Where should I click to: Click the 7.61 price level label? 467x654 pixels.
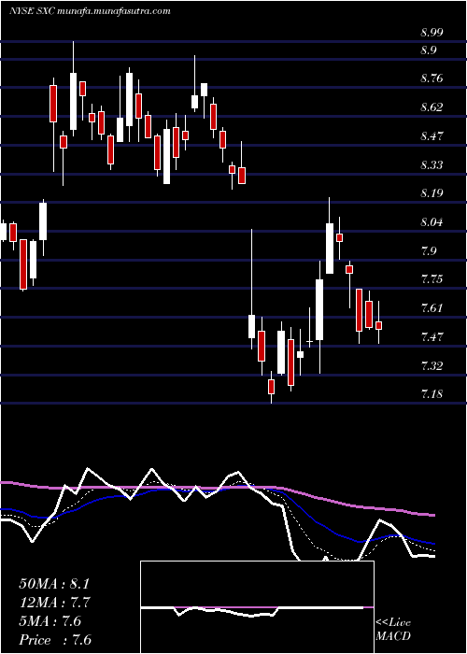pyautogui.click(x=432, y=308)
